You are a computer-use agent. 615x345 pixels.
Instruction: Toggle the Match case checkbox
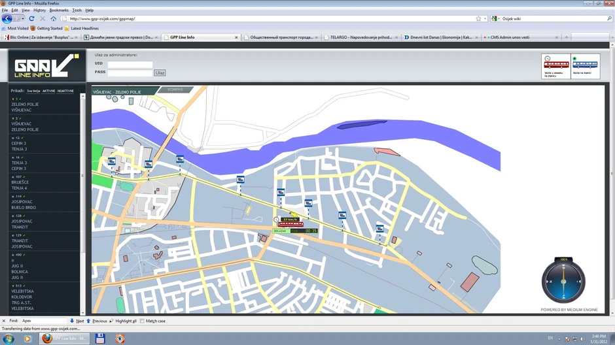tap(143, 321)
